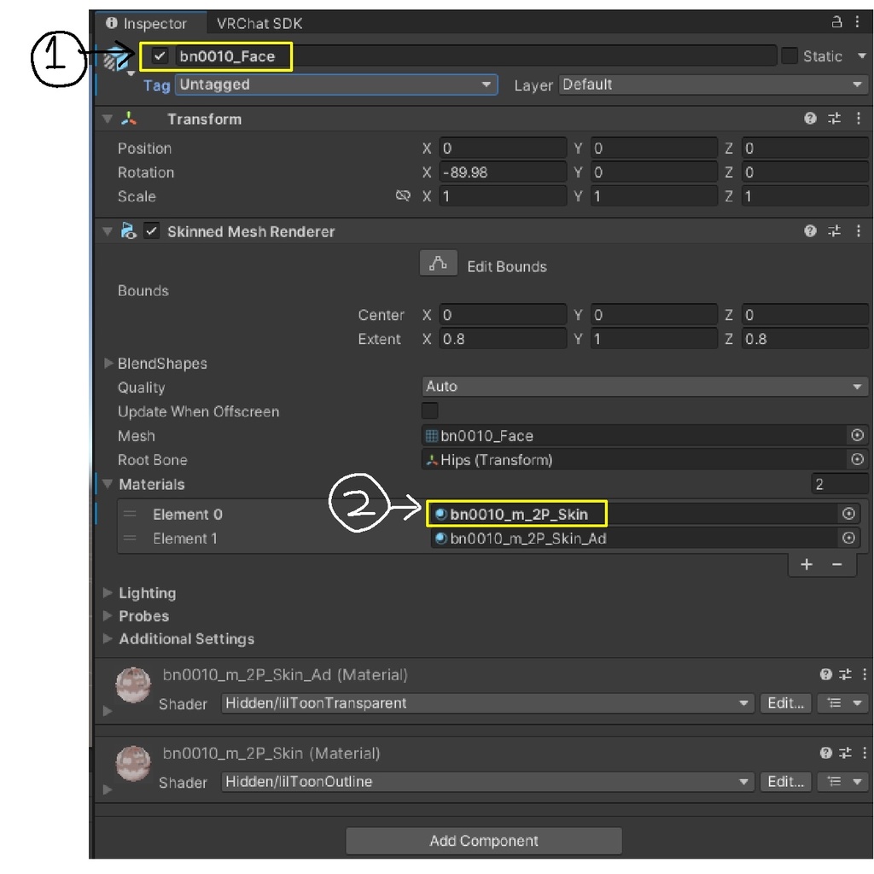Open help for bn0010_m_2P_Skin_Ad material
Image resolution: width=874 pixels, height=874 pixels.
coord(825,674)
